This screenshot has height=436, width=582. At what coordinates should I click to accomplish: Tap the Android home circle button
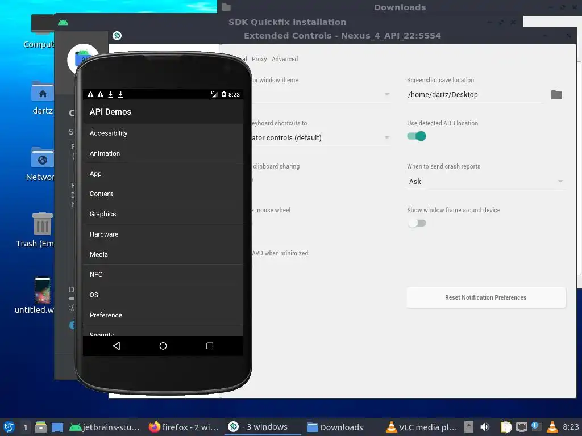click(x=163, y=346)
